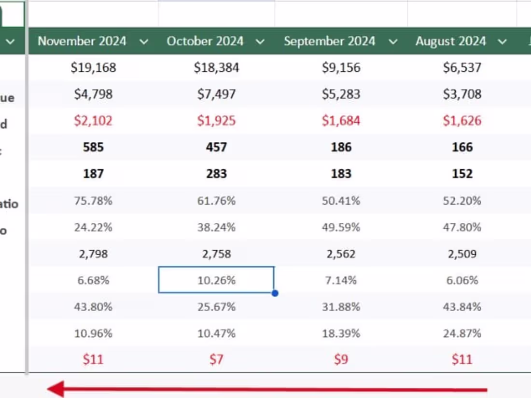
Task: Expand the September 2024 column filter arrow
Action: click(x=393, y=41)
